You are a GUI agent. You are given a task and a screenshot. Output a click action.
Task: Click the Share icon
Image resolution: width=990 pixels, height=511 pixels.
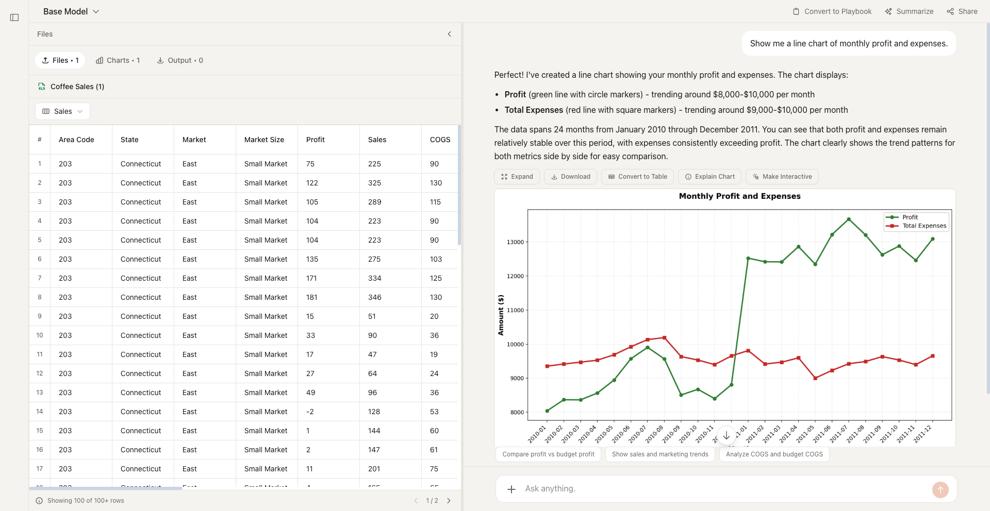pos(950,11)
